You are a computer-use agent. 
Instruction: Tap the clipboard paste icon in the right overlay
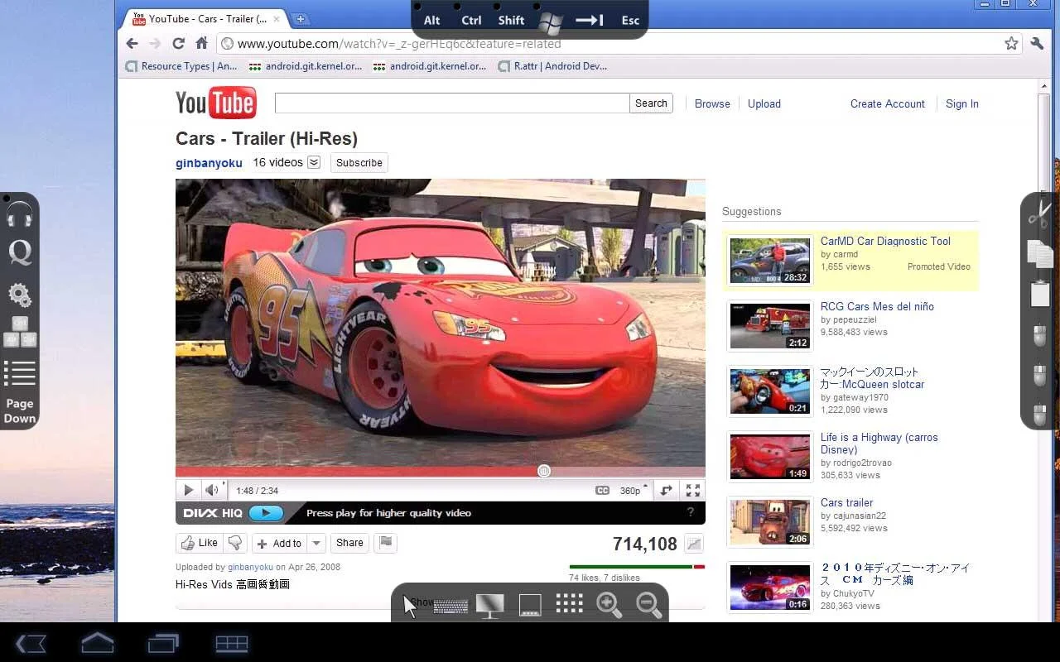(x=1040, y=294)
